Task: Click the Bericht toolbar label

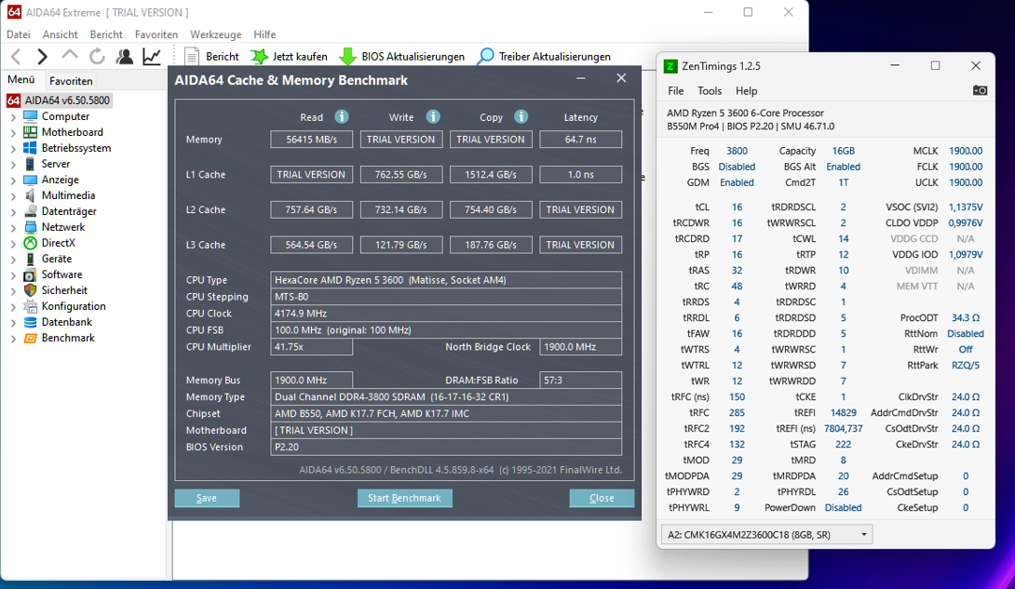Action: (x=222, y=57)
